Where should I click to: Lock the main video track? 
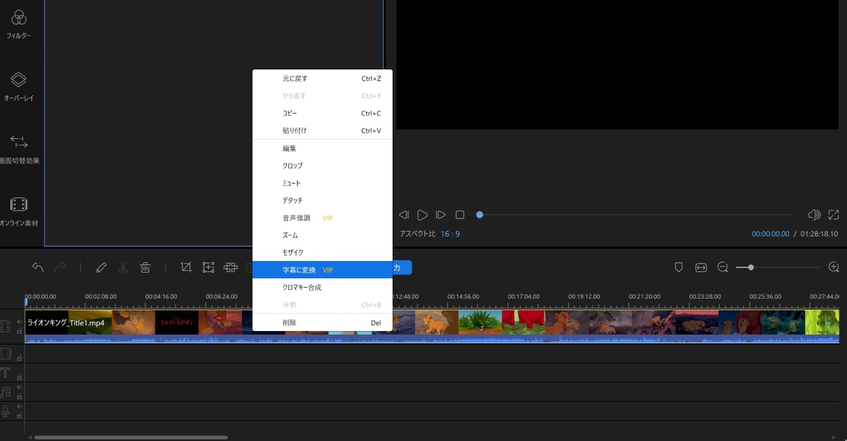19,331
